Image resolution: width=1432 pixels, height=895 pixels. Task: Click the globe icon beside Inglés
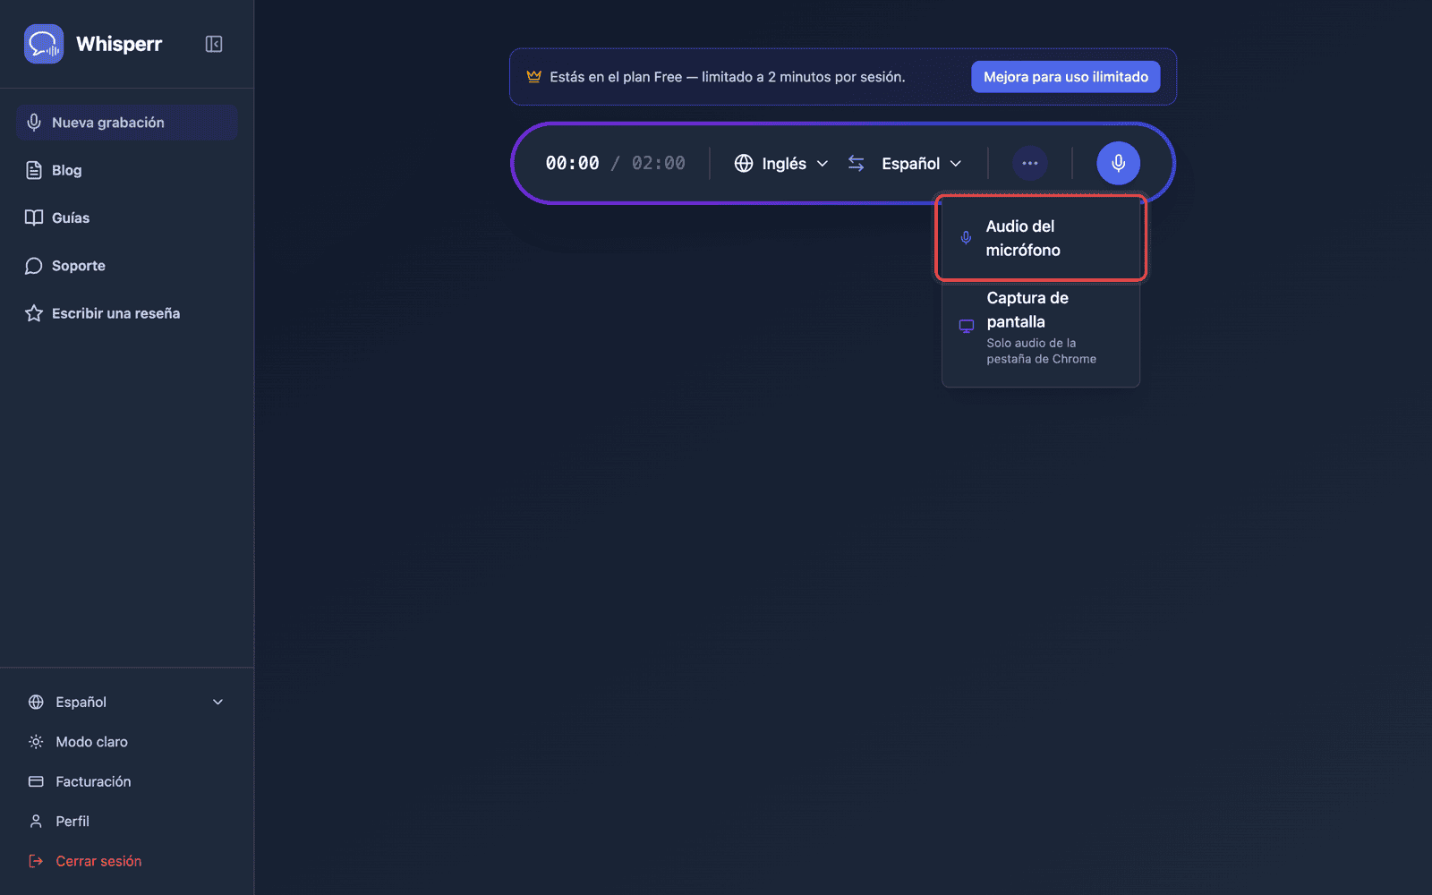click(744, 164)
